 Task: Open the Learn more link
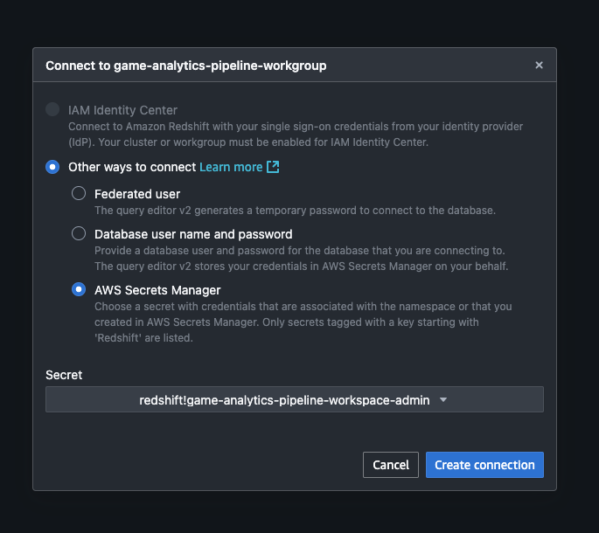231,167
